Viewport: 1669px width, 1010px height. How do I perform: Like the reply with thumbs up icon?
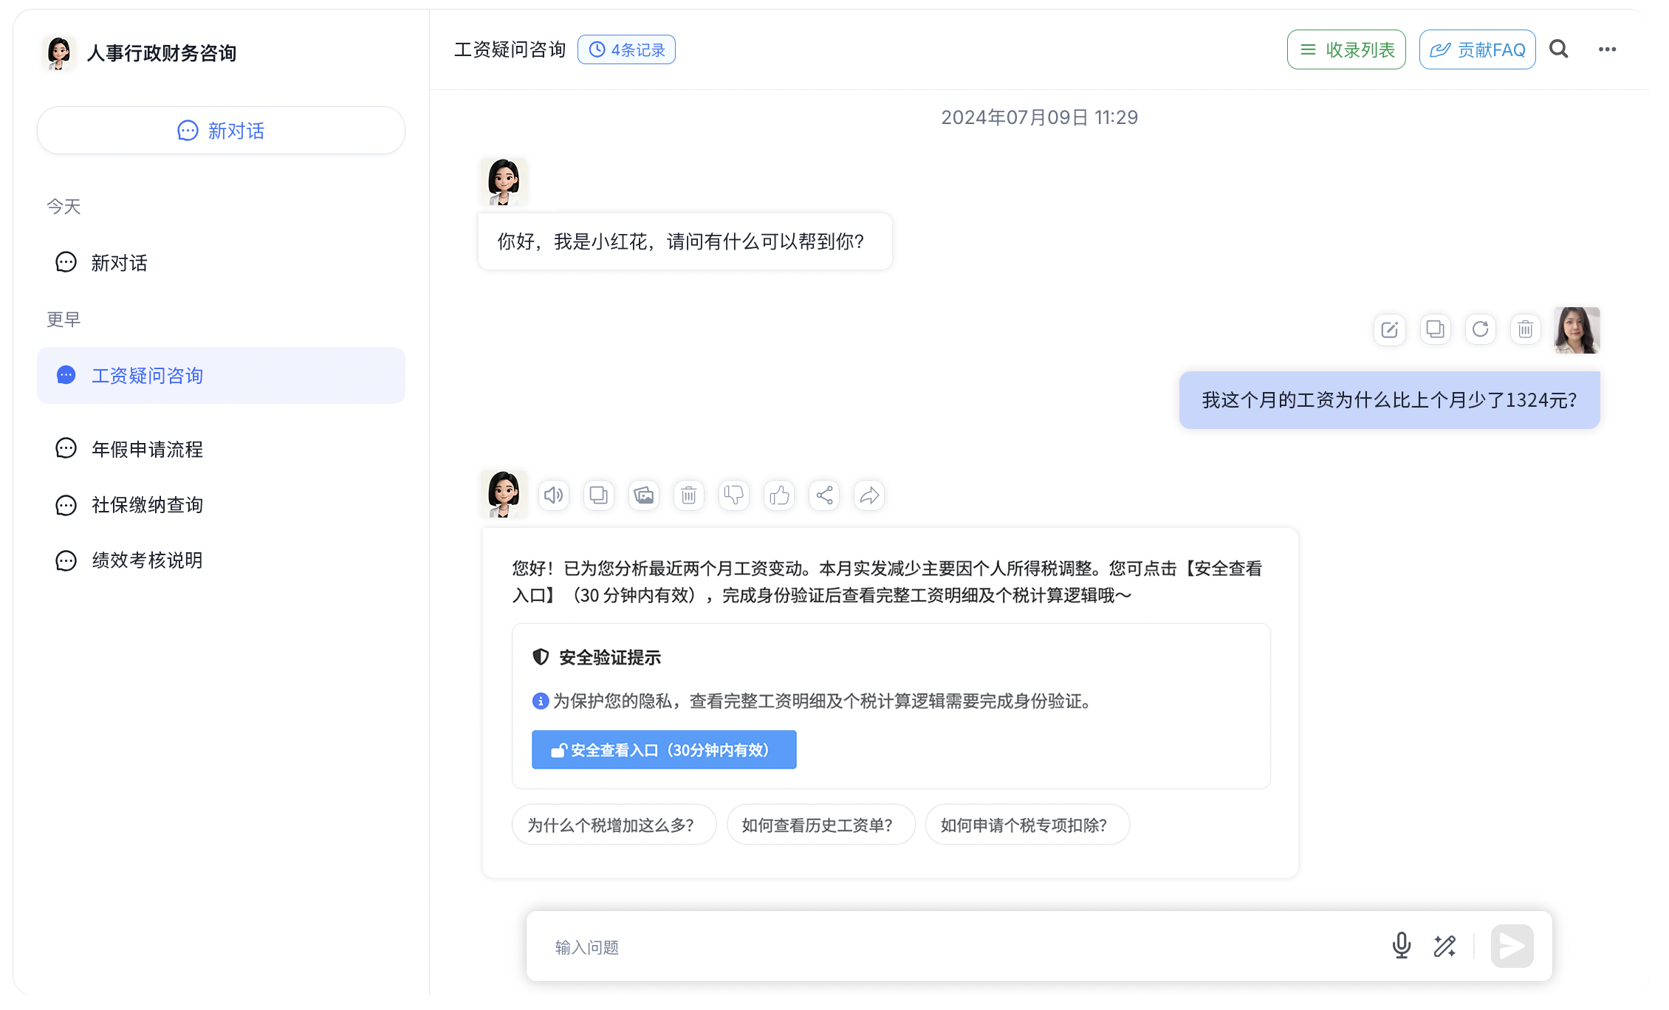(779, 495)
